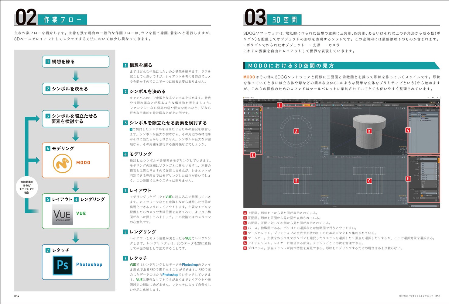Open the File (ファイル) menu
This screenshot has height=304, width=449.
[x=245, y=100]
